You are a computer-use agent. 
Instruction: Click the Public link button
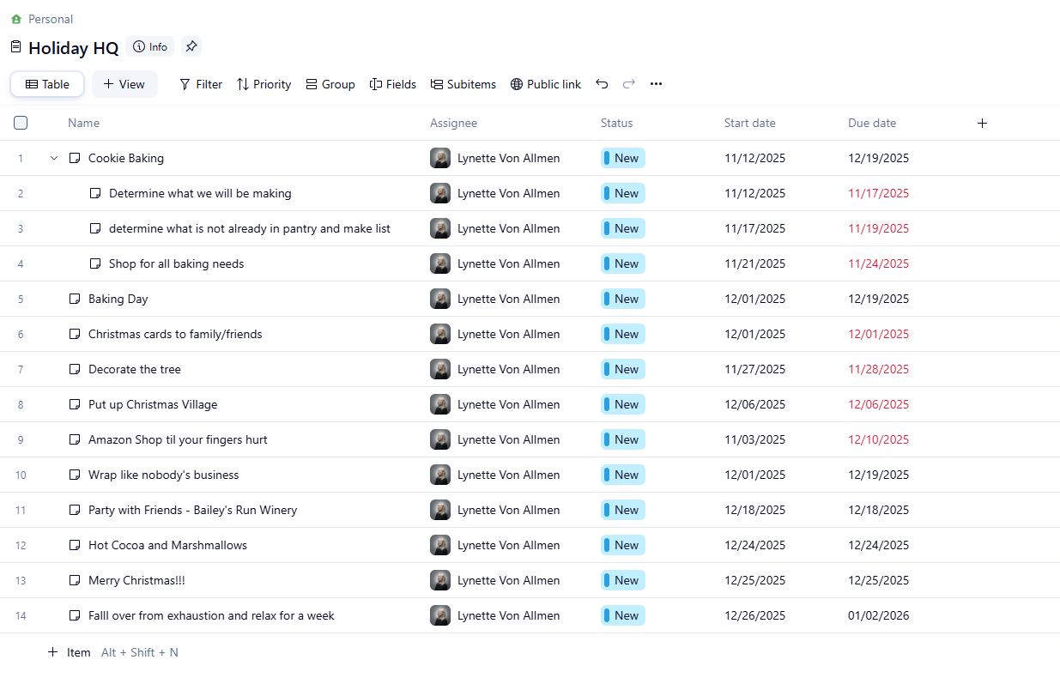(x=546, y=84)
